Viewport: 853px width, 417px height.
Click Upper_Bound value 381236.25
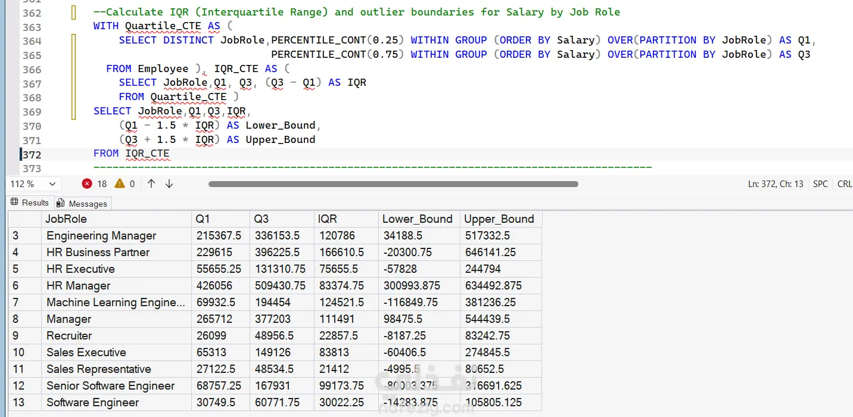[501, 302]
